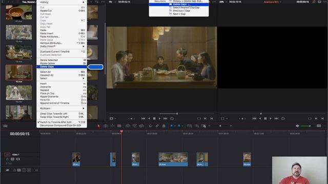This screenshot has width=328, height=184.
Task: Solo the A1 audio track
Action: 24,170
